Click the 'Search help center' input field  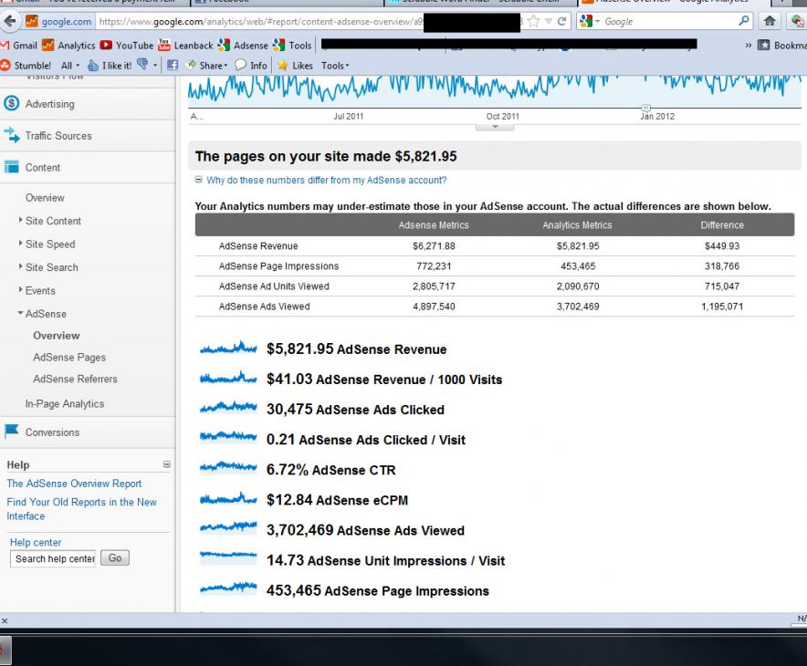[53, 559]
